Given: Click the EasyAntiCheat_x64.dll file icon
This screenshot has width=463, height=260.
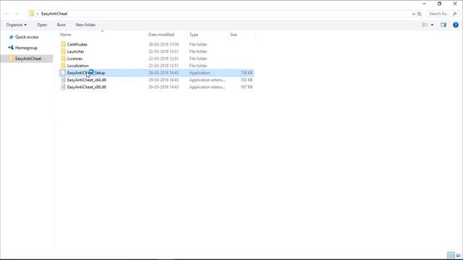Looking at the screenshot, I should 63,80.
